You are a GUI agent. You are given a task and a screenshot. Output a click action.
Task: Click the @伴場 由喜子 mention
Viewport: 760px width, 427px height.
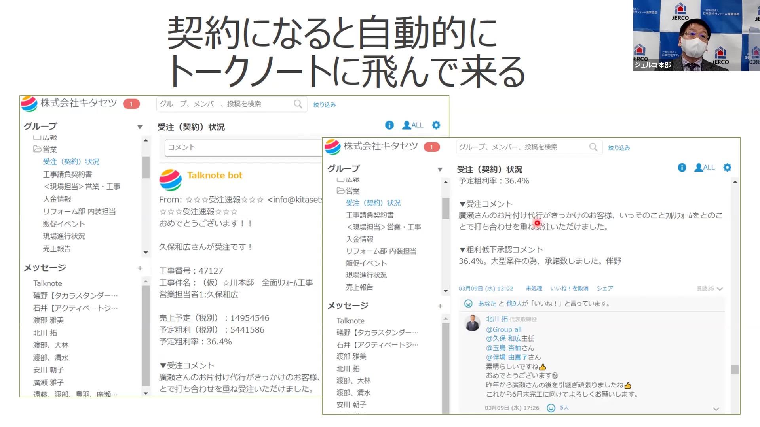[507, 357]
